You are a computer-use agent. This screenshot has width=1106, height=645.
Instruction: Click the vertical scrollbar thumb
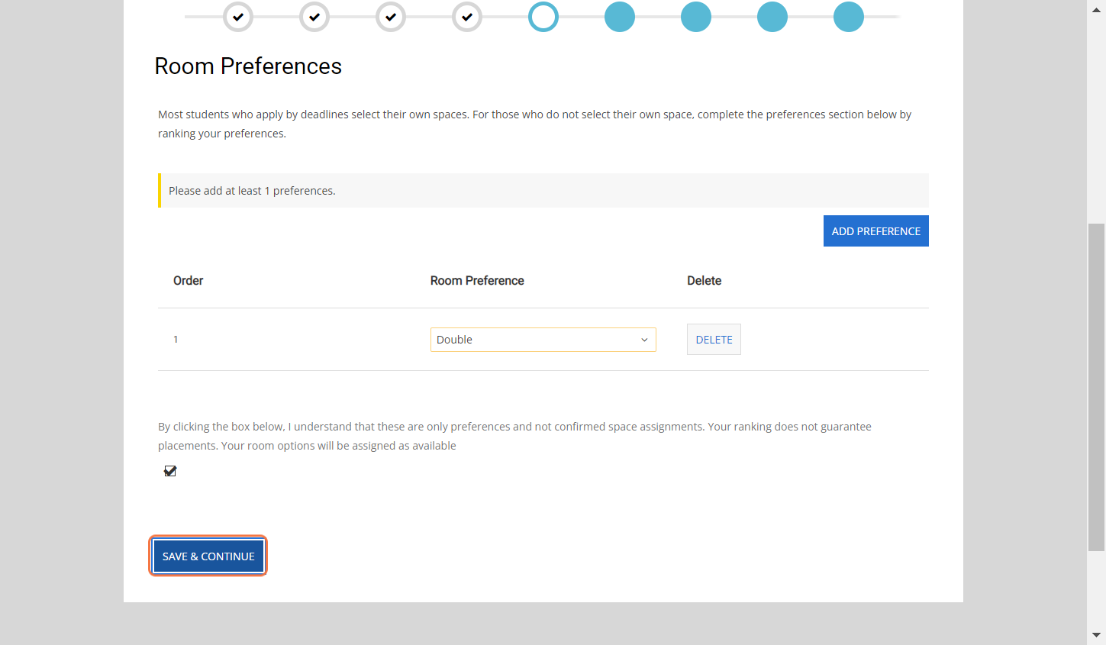click(1096, 387)
